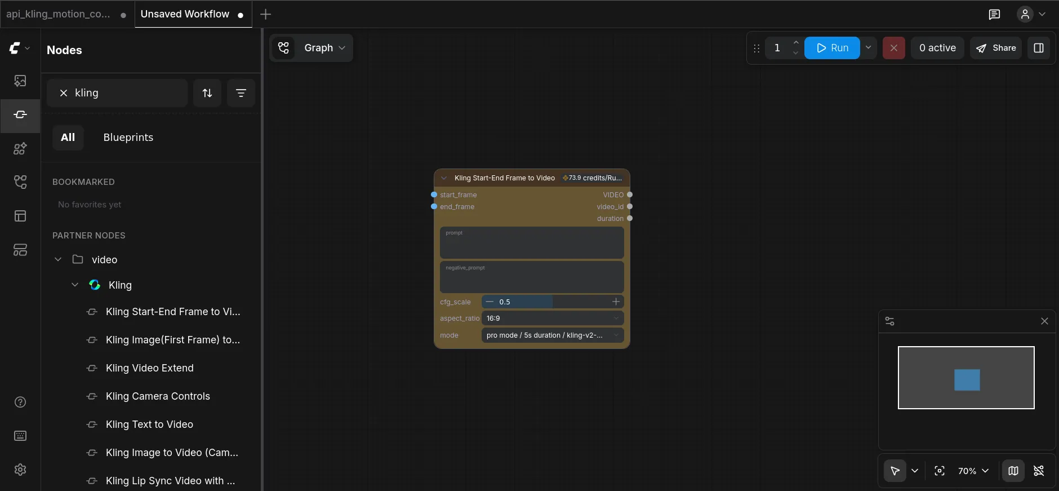The image size is (1059, 491).
Task: Clear the kling search text
Action: coord(64,93)
